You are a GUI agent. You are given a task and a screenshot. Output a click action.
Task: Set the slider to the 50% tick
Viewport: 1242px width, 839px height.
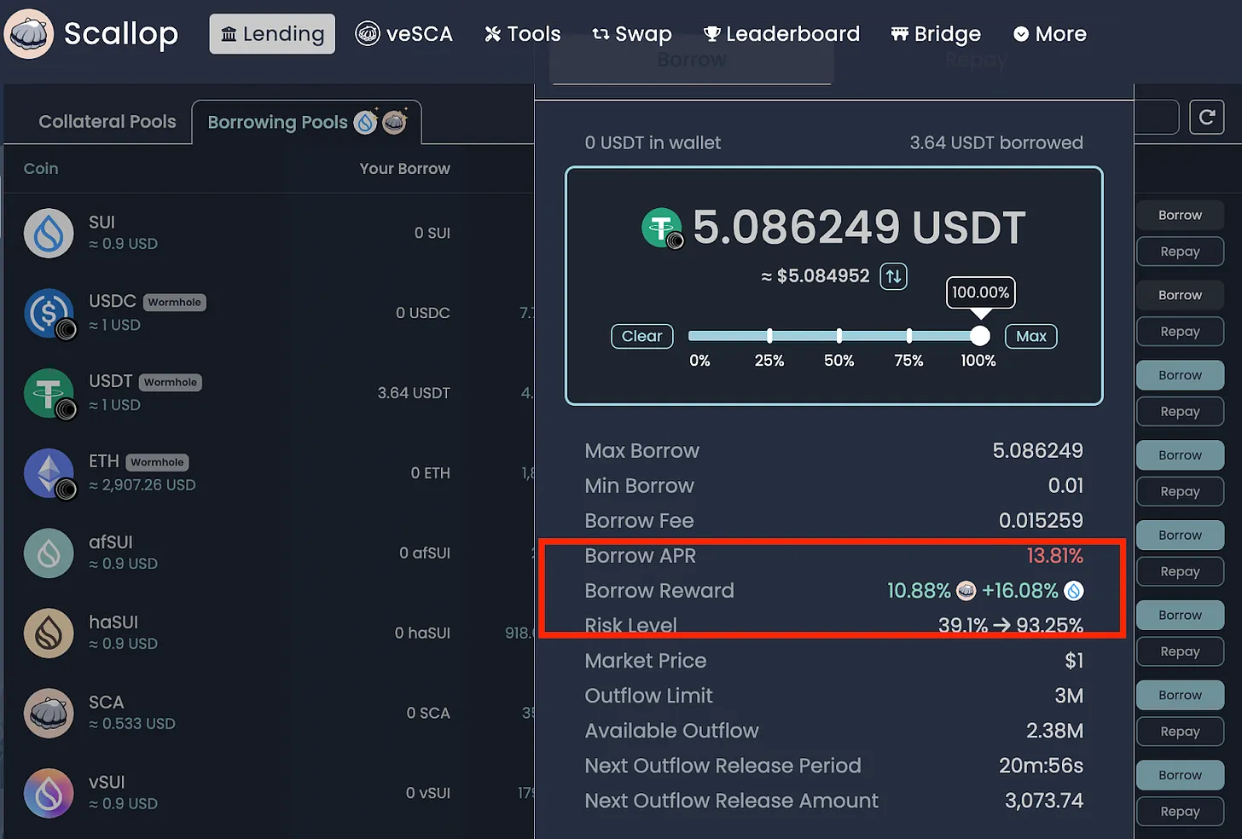(x=839, y=336)
